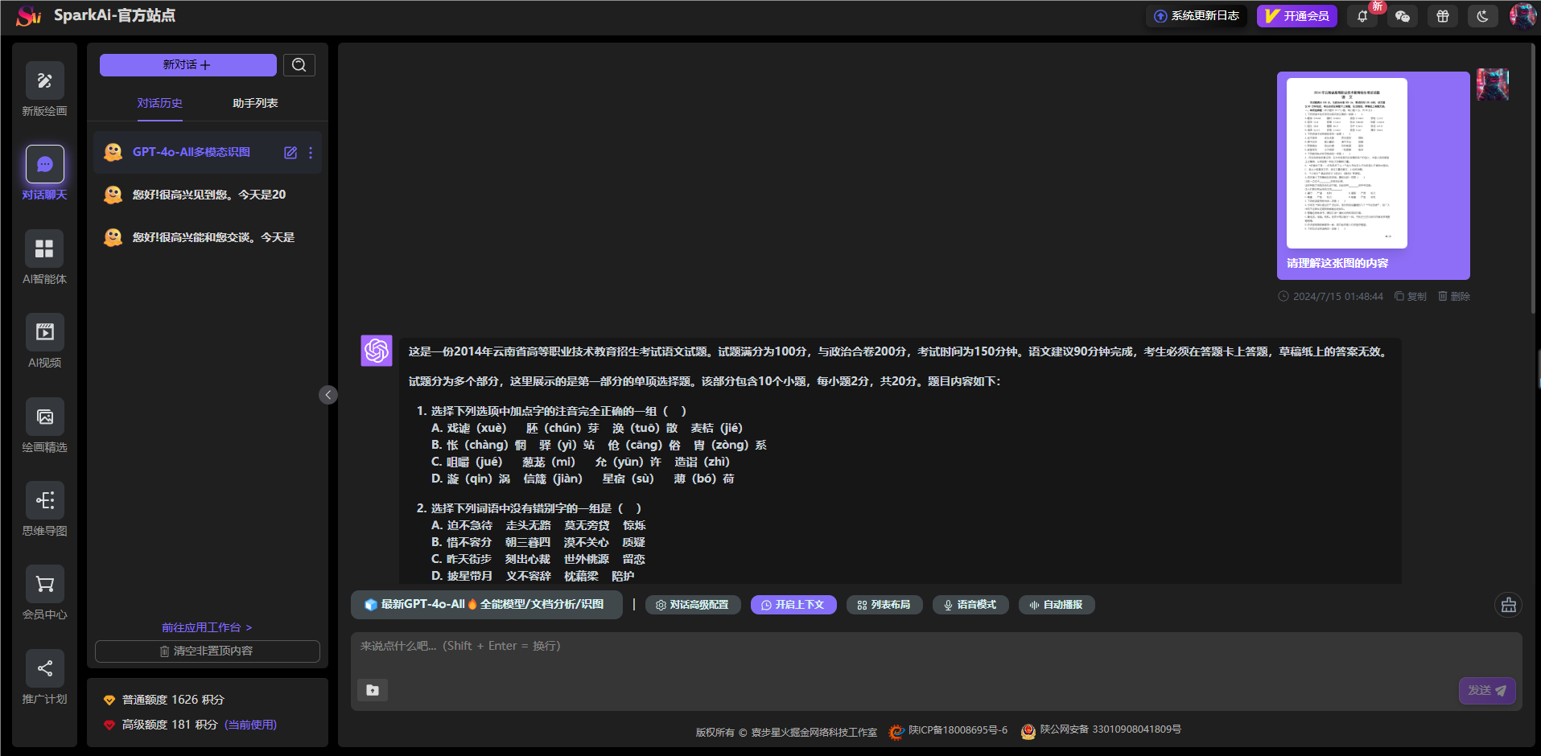1541x756 pixels.
Task: Click the notification bell icon
Action: coord(1362,16)
